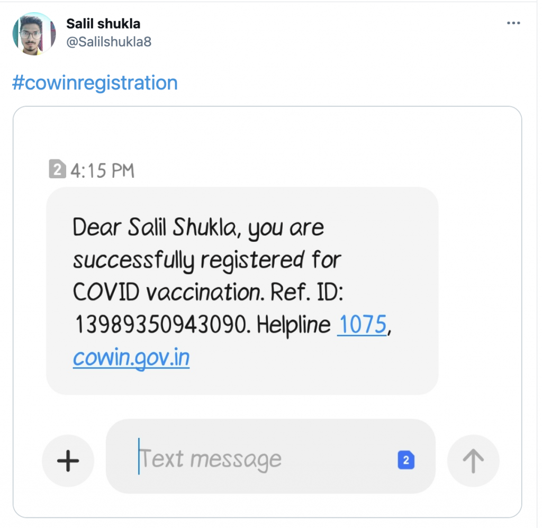
Task: Click the "successfully registered for" message line
Action: point(207,260)
